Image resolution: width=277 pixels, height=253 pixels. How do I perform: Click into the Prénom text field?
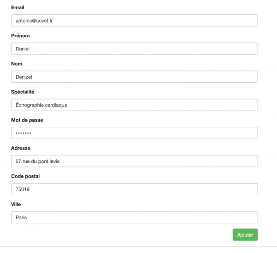[x=134, y=49]
